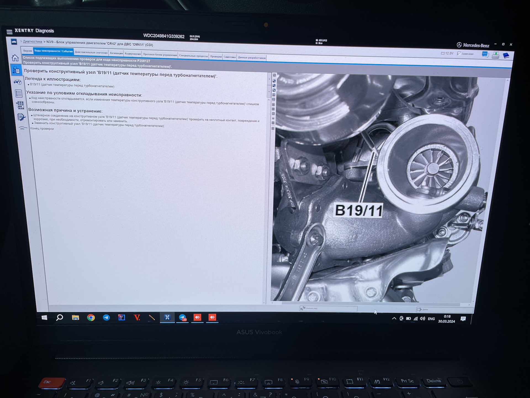This screenshot has width=530, height=398.
Task: Click the Зажигание ignition indicator
Action: click(465, 54)
